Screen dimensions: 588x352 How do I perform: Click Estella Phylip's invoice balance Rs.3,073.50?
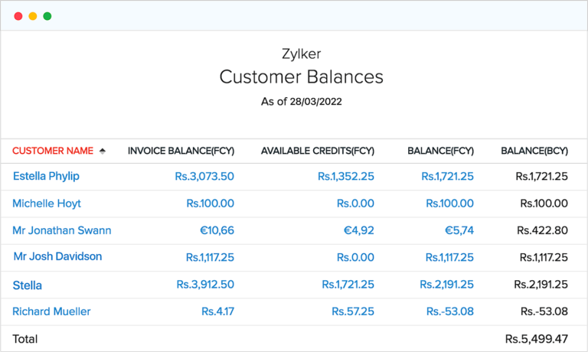pos(204,176)
